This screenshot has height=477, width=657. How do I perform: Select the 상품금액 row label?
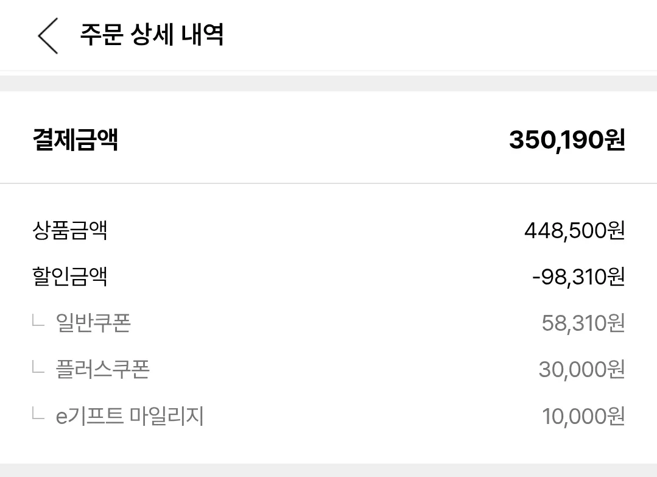pyautogui.click(x=69, y=231)
